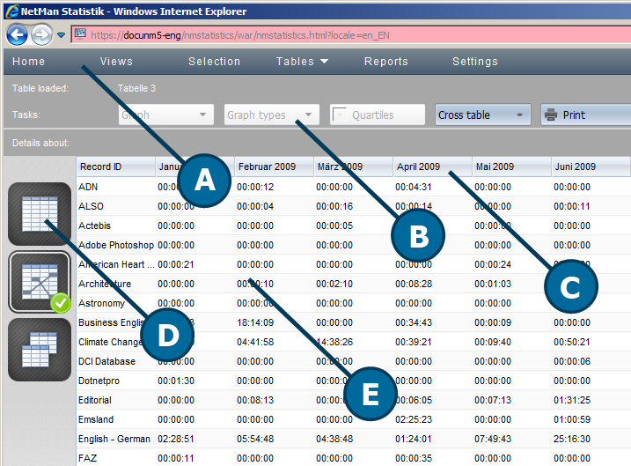Select the single table view icon
The width and height of the screenshot is (631, 466).
click(39, 214)
